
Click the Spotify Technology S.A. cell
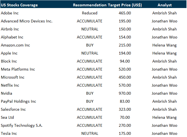pos(22,125)
